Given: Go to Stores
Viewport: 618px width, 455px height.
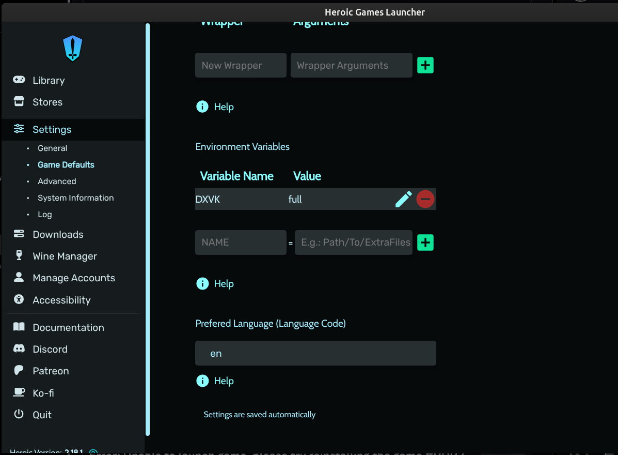Looking at the screenshot, I should point(47,102).
